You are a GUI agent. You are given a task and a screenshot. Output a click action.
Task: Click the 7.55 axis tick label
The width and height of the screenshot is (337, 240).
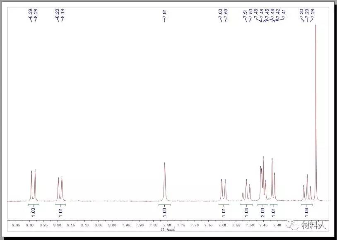236,225
